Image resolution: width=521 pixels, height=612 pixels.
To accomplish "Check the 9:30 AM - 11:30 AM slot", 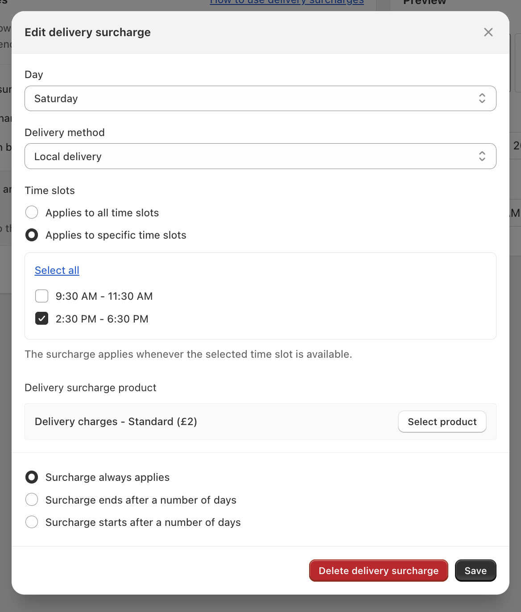I will click(42, 296).
